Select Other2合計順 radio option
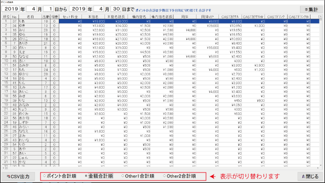Image resolution: width=325 pixels, height=183 pixels. tap(179, 176)
